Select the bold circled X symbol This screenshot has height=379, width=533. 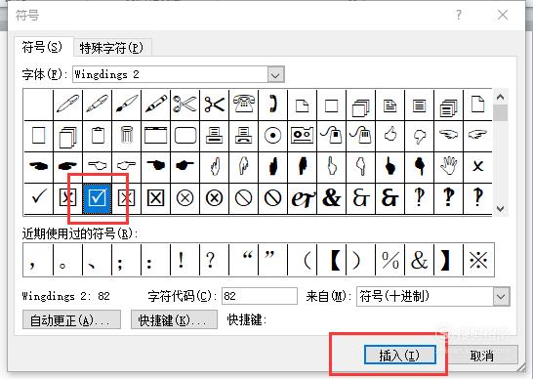point(214,197)
